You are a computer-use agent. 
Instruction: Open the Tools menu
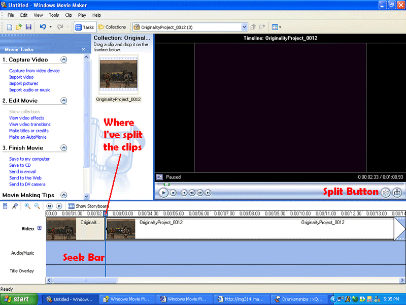coord(54,15)
